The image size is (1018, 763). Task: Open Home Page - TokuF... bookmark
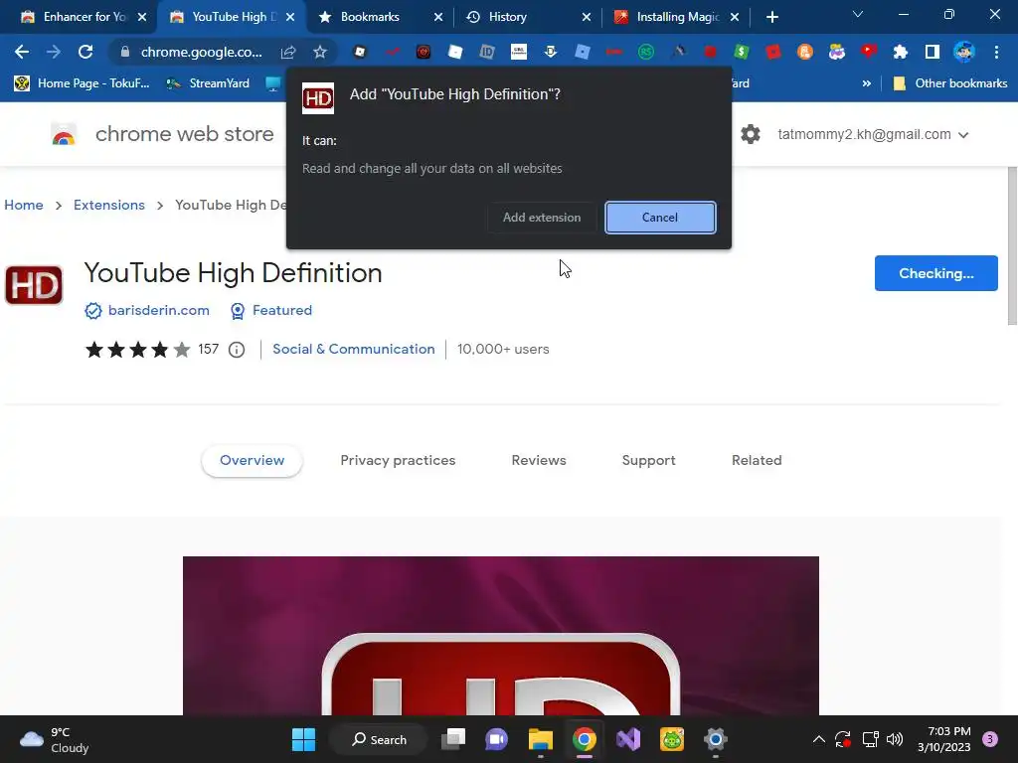[x=83, y=83]
